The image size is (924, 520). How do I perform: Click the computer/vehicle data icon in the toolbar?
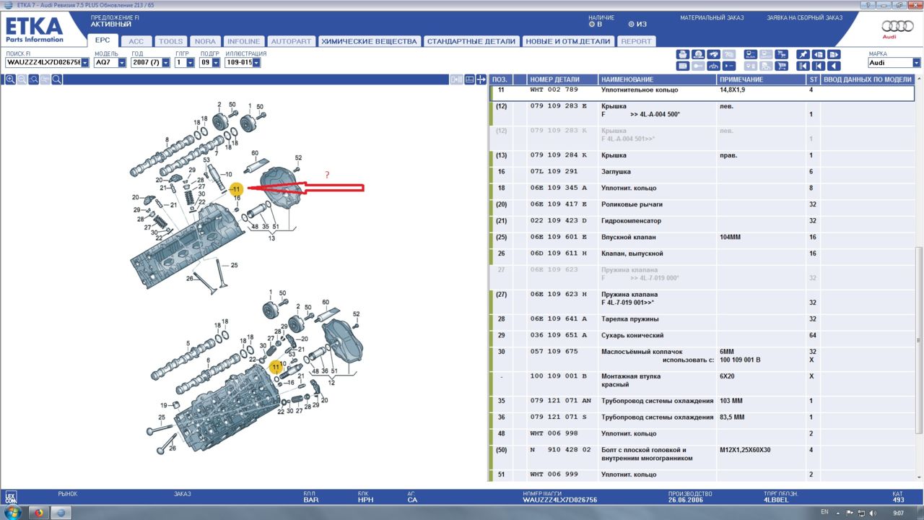click(751, 54)
